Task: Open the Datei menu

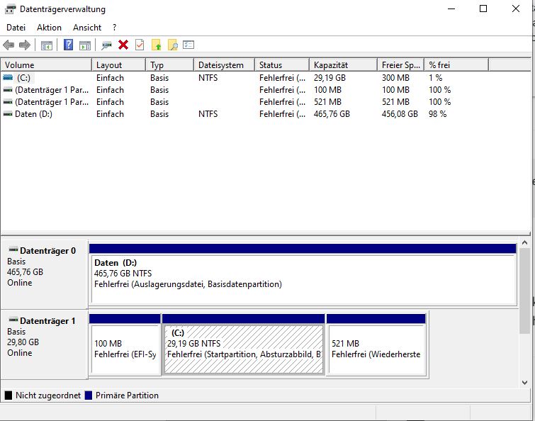Action: pos(16,28)
